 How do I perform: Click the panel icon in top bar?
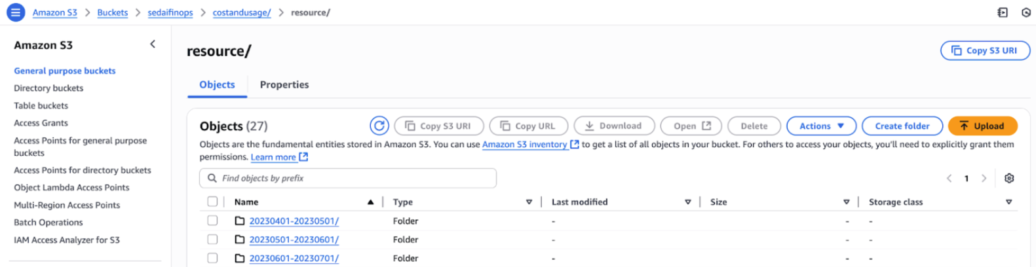(x=1002, y=12)
